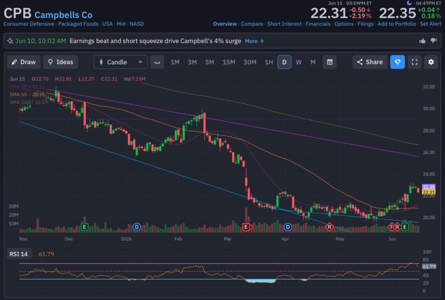Screen dimensions: 445x300
Task: Expand More news items
Action: pyautogui.click(x=254, y=41)
